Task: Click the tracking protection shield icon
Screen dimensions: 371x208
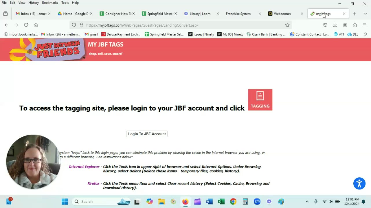Action: point(74,25)
